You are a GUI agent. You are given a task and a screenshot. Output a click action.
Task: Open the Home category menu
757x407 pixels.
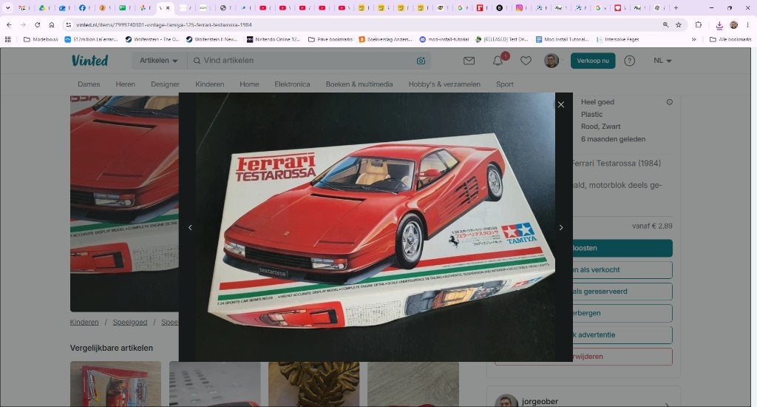click(x=249, y=84)
